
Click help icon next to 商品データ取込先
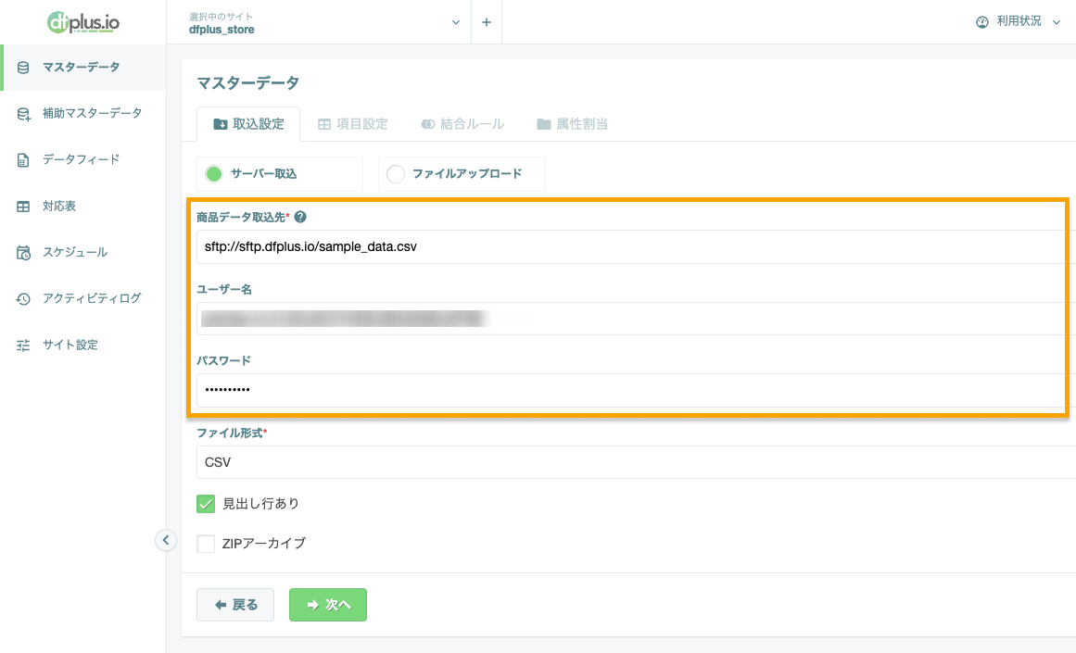300,217
